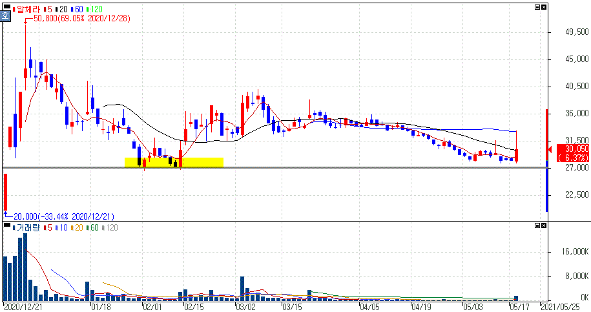This screenshot has height=312, width=591.
Task: Click the 22,500 price axis label
Action: pyautogui.click(x=577, y=194)
